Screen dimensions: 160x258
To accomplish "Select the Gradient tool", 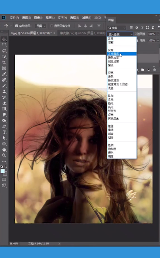I will click(4, 109).
